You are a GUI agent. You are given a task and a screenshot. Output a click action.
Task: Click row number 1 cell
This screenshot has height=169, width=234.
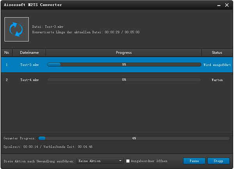(7, 65)
